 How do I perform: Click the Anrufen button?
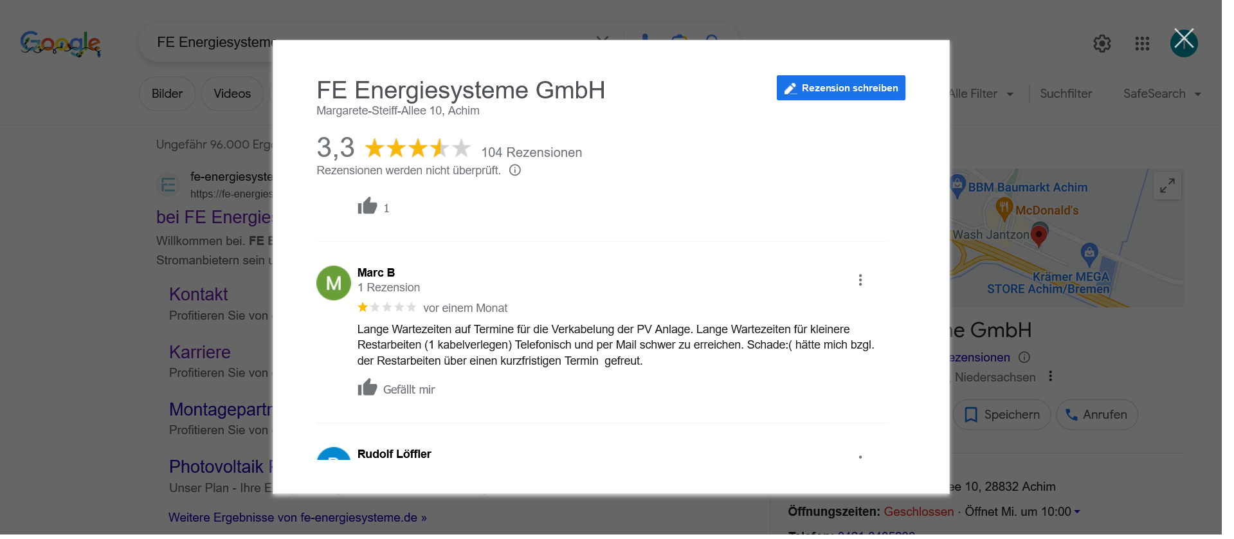(1096, 415)
